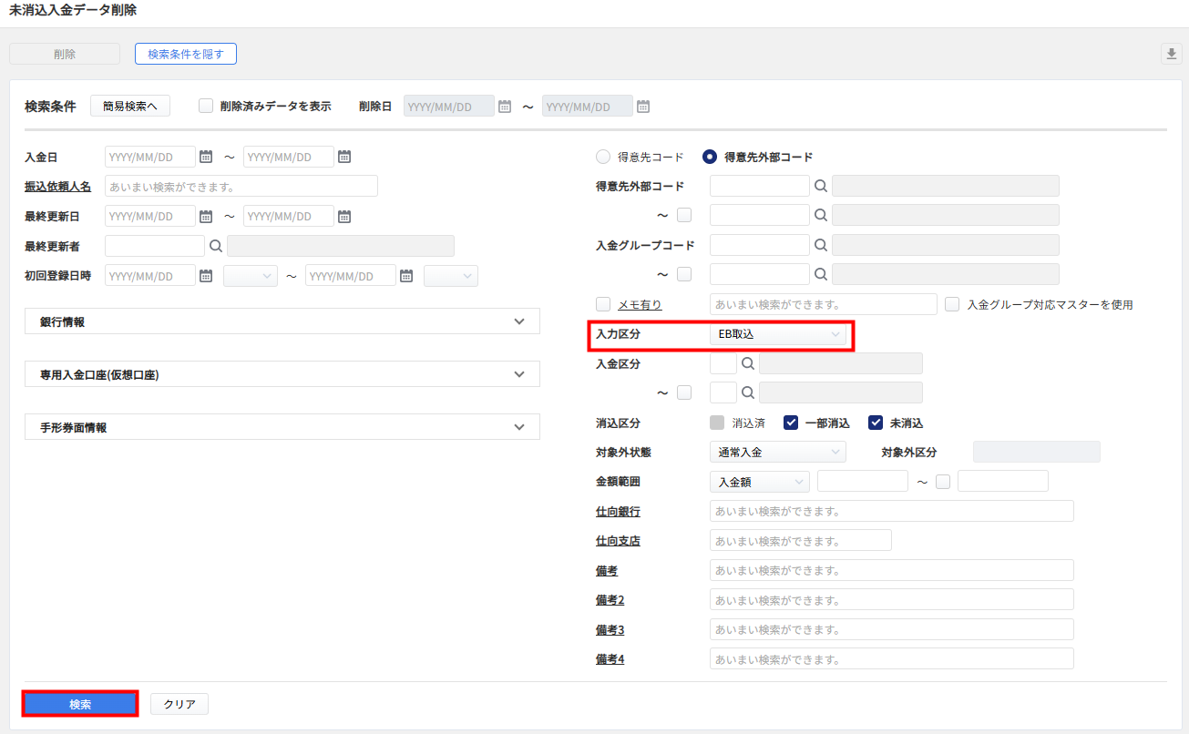Screen dimensions: 1189x734
Task: Open calendar for 最終更新日 end date
Action: [x=344, y=217]
